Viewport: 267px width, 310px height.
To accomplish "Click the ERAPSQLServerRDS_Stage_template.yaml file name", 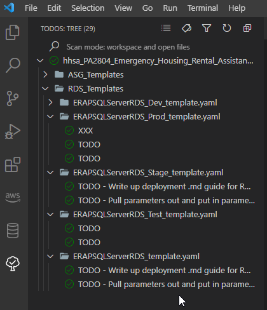I will (148, 173).
